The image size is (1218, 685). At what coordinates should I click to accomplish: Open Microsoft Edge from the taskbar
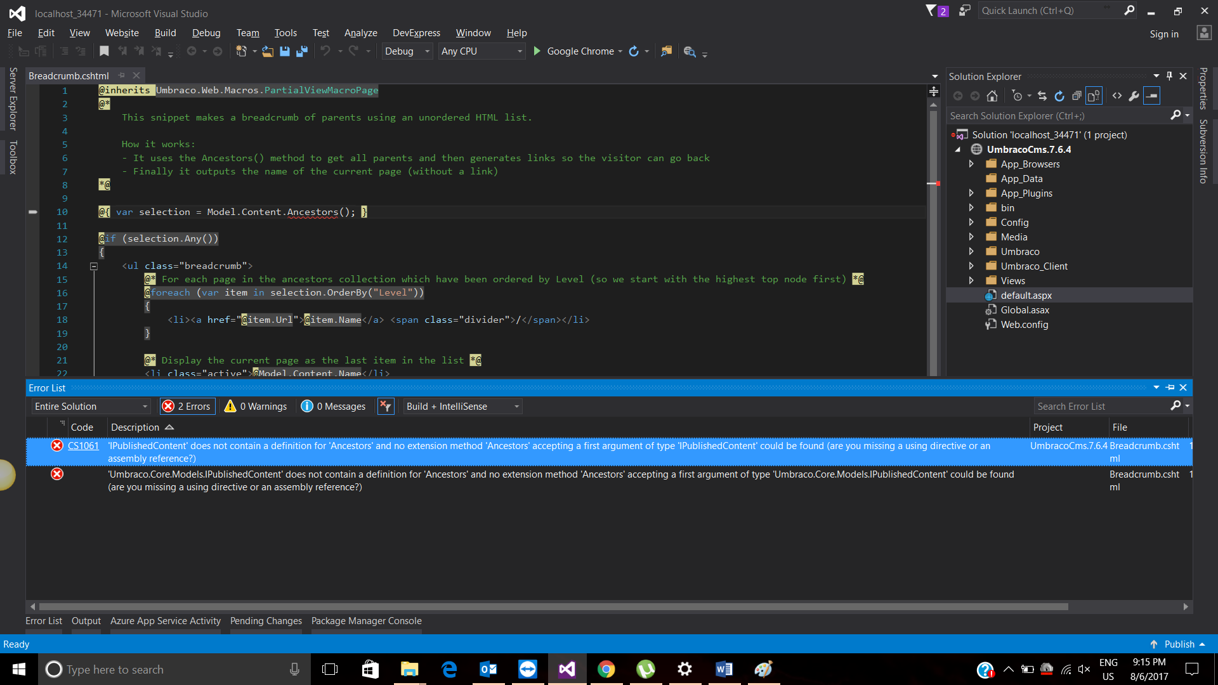(x=449, y=669)
